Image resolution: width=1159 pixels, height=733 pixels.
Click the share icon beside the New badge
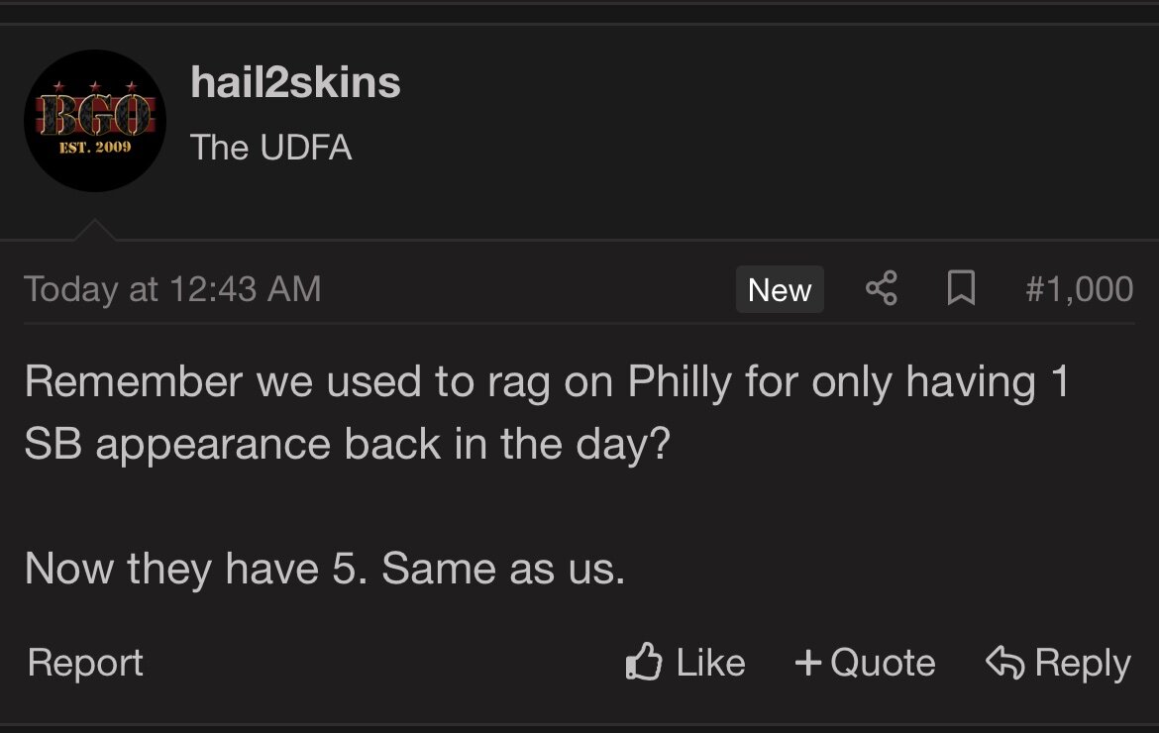pyautogui.click(x=882, y=289)
